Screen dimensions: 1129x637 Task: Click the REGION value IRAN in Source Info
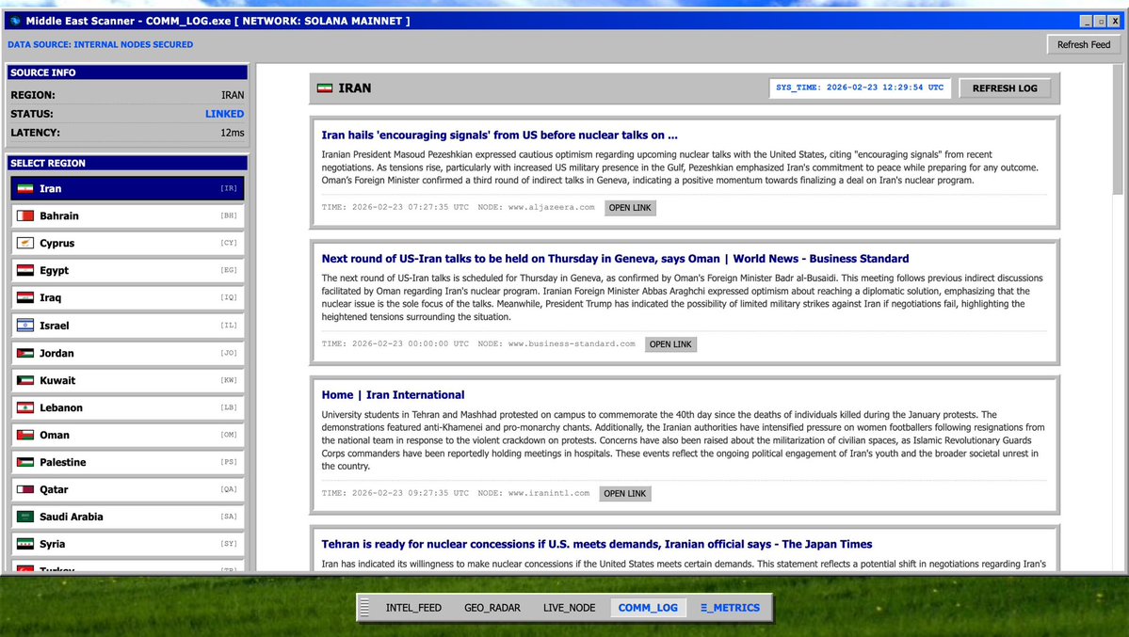[x=233, y=95]
